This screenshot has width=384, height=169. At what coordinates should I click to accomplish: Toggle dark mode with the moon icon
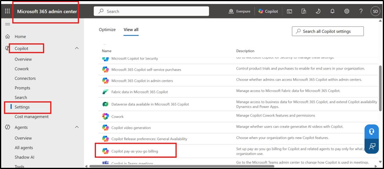point(318,11)
